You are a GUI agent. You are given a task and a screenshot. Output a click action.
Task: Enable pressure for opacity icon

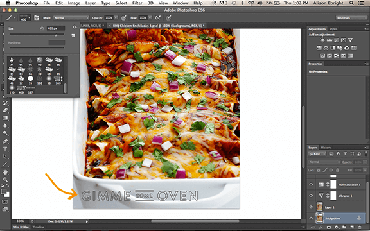pos(123,18)
